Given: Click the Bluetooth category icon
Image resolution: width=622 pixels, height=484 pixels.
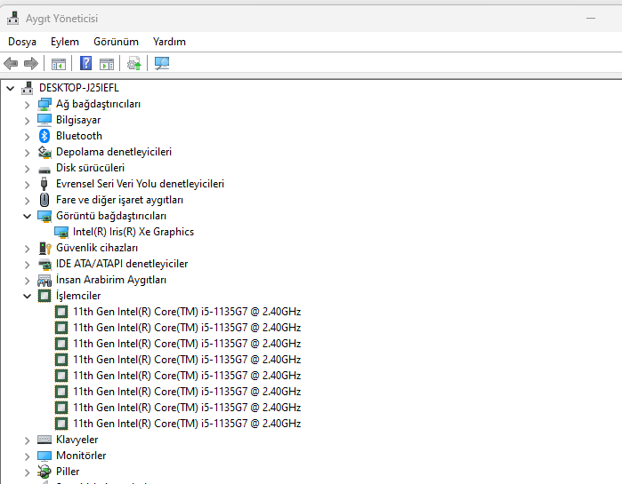Looking at the screenshot, I should click(44, 136).
